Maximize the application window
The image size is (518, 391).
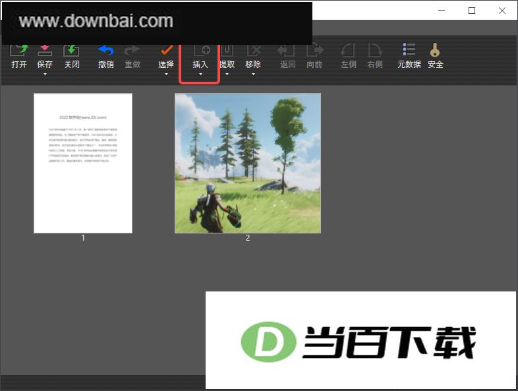pos(472,11)
